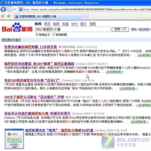Click the Internet Explorer title bar icon

pos(2,2)
